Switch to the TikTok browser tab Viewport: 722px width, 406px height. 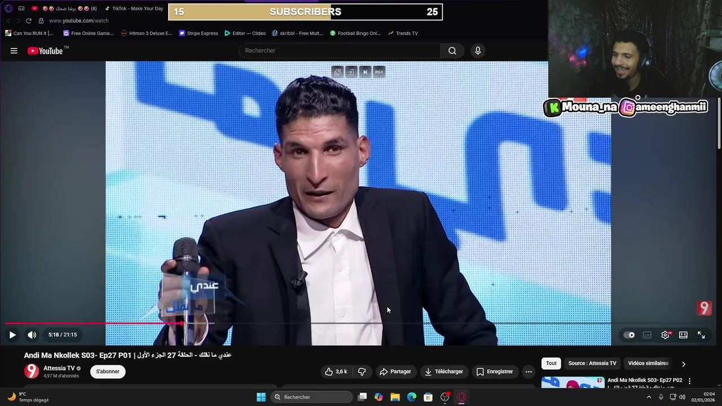click(134, 8)
